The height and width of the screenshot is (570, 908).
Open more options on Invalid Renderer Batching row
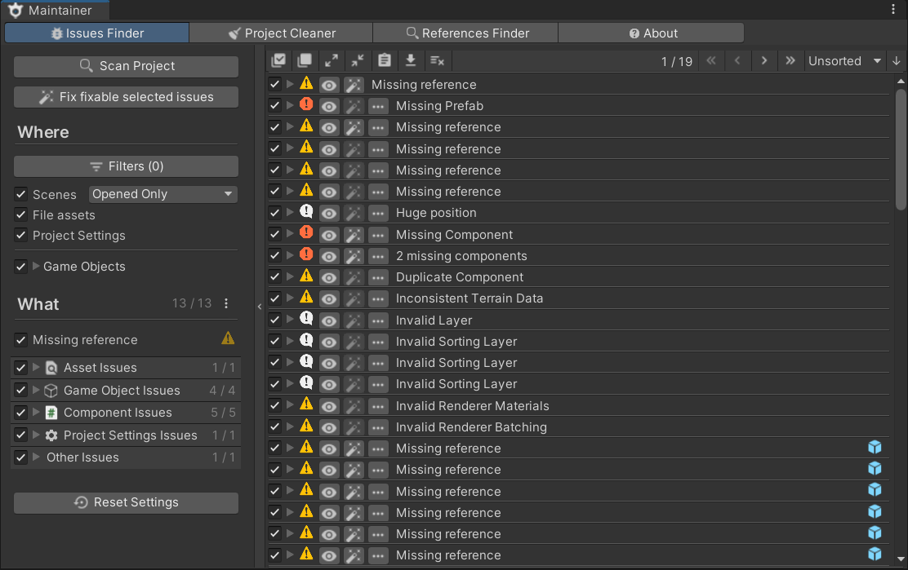coord(378,428)
